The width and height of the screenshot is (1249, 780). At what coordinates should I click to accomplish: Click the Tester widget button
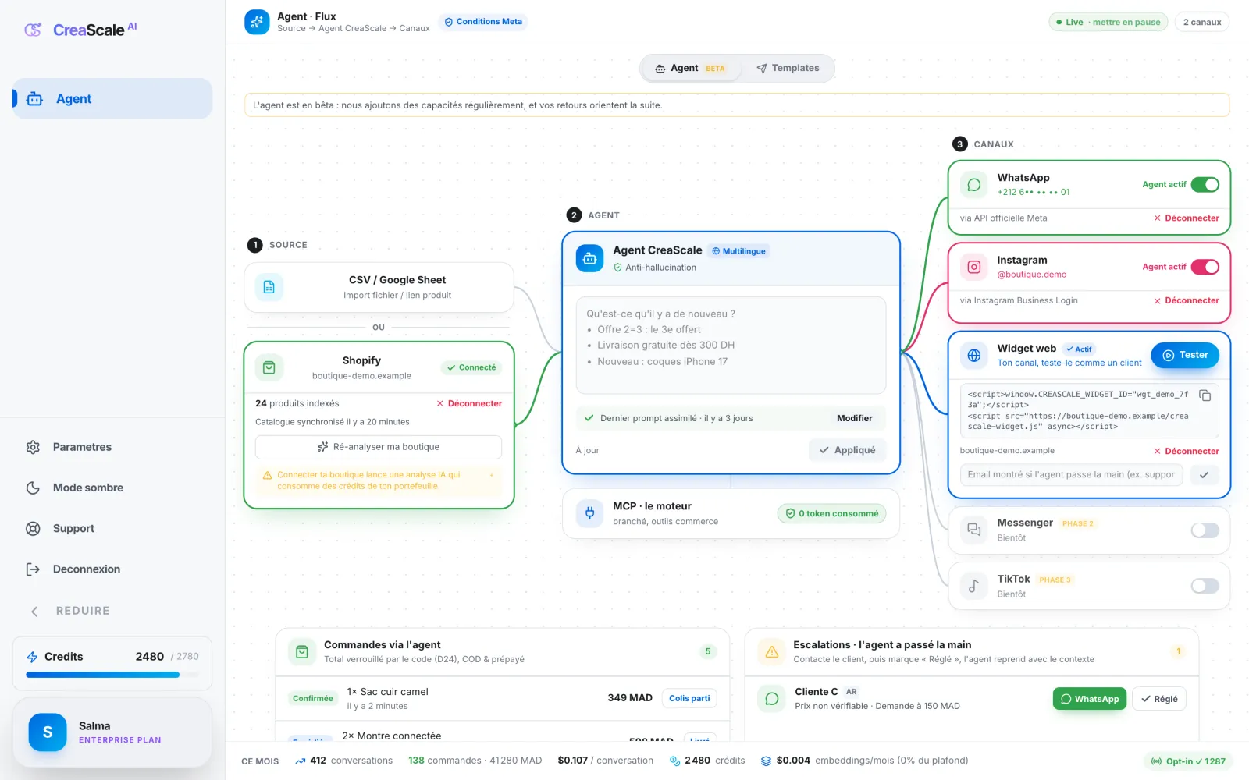(1185, 355)
